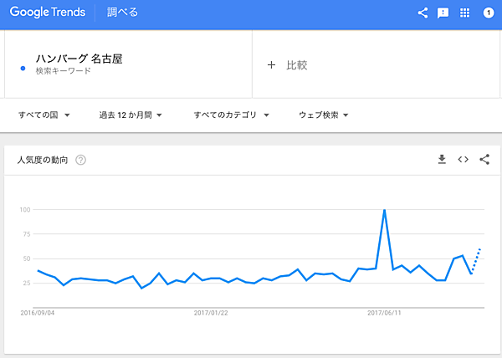This screenshot has width=502, height=358.
Task: Click the plus icon to add a comparison
Action: [x=271, y=65]
